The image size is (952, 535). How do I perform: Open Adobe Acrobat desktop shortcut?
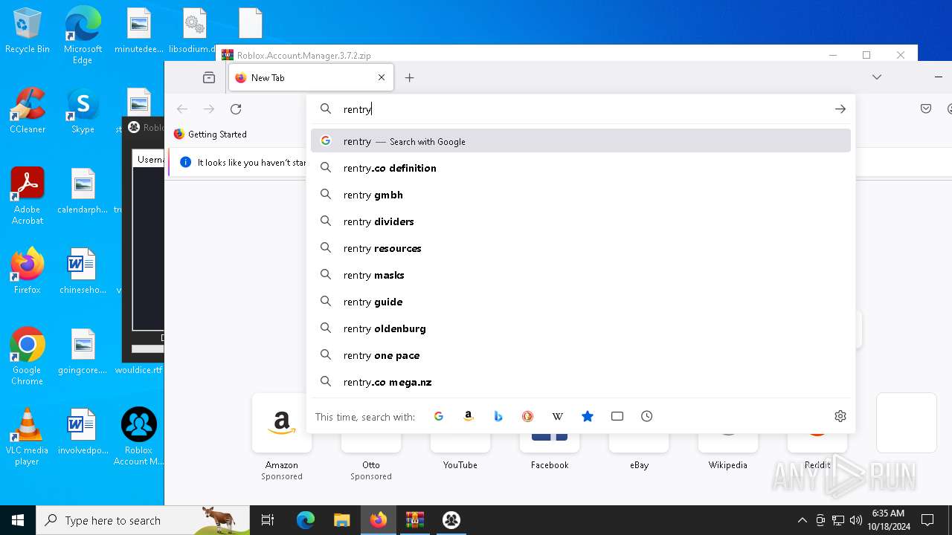(28, 196)
